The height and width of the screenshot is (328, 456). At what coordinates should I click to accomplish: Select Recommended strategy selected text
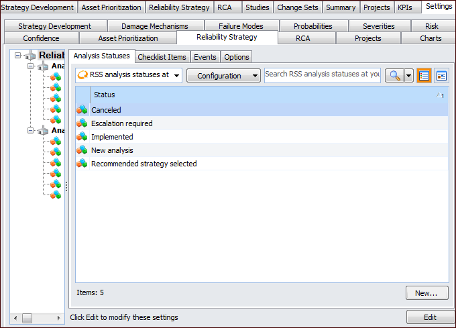(144, 164)
